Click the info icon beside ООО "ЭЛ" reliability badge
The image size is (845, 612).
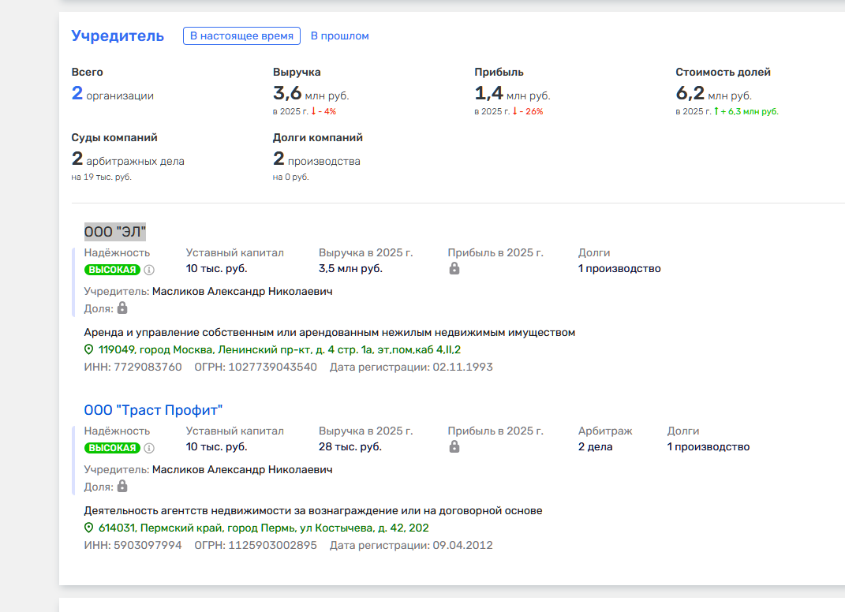click(x=149, y=270)
